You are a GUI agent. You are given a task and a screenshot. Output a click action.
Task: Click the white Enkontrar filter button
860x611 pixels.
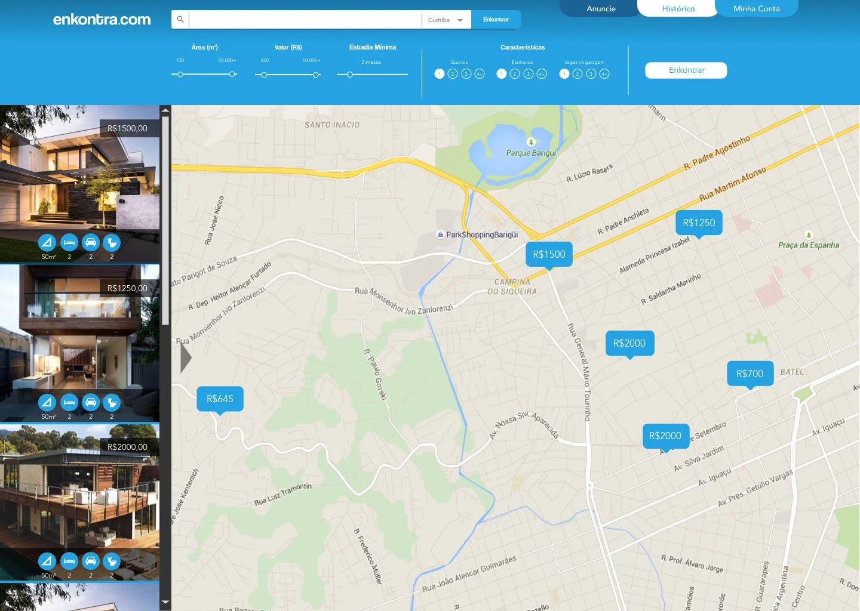686,70
